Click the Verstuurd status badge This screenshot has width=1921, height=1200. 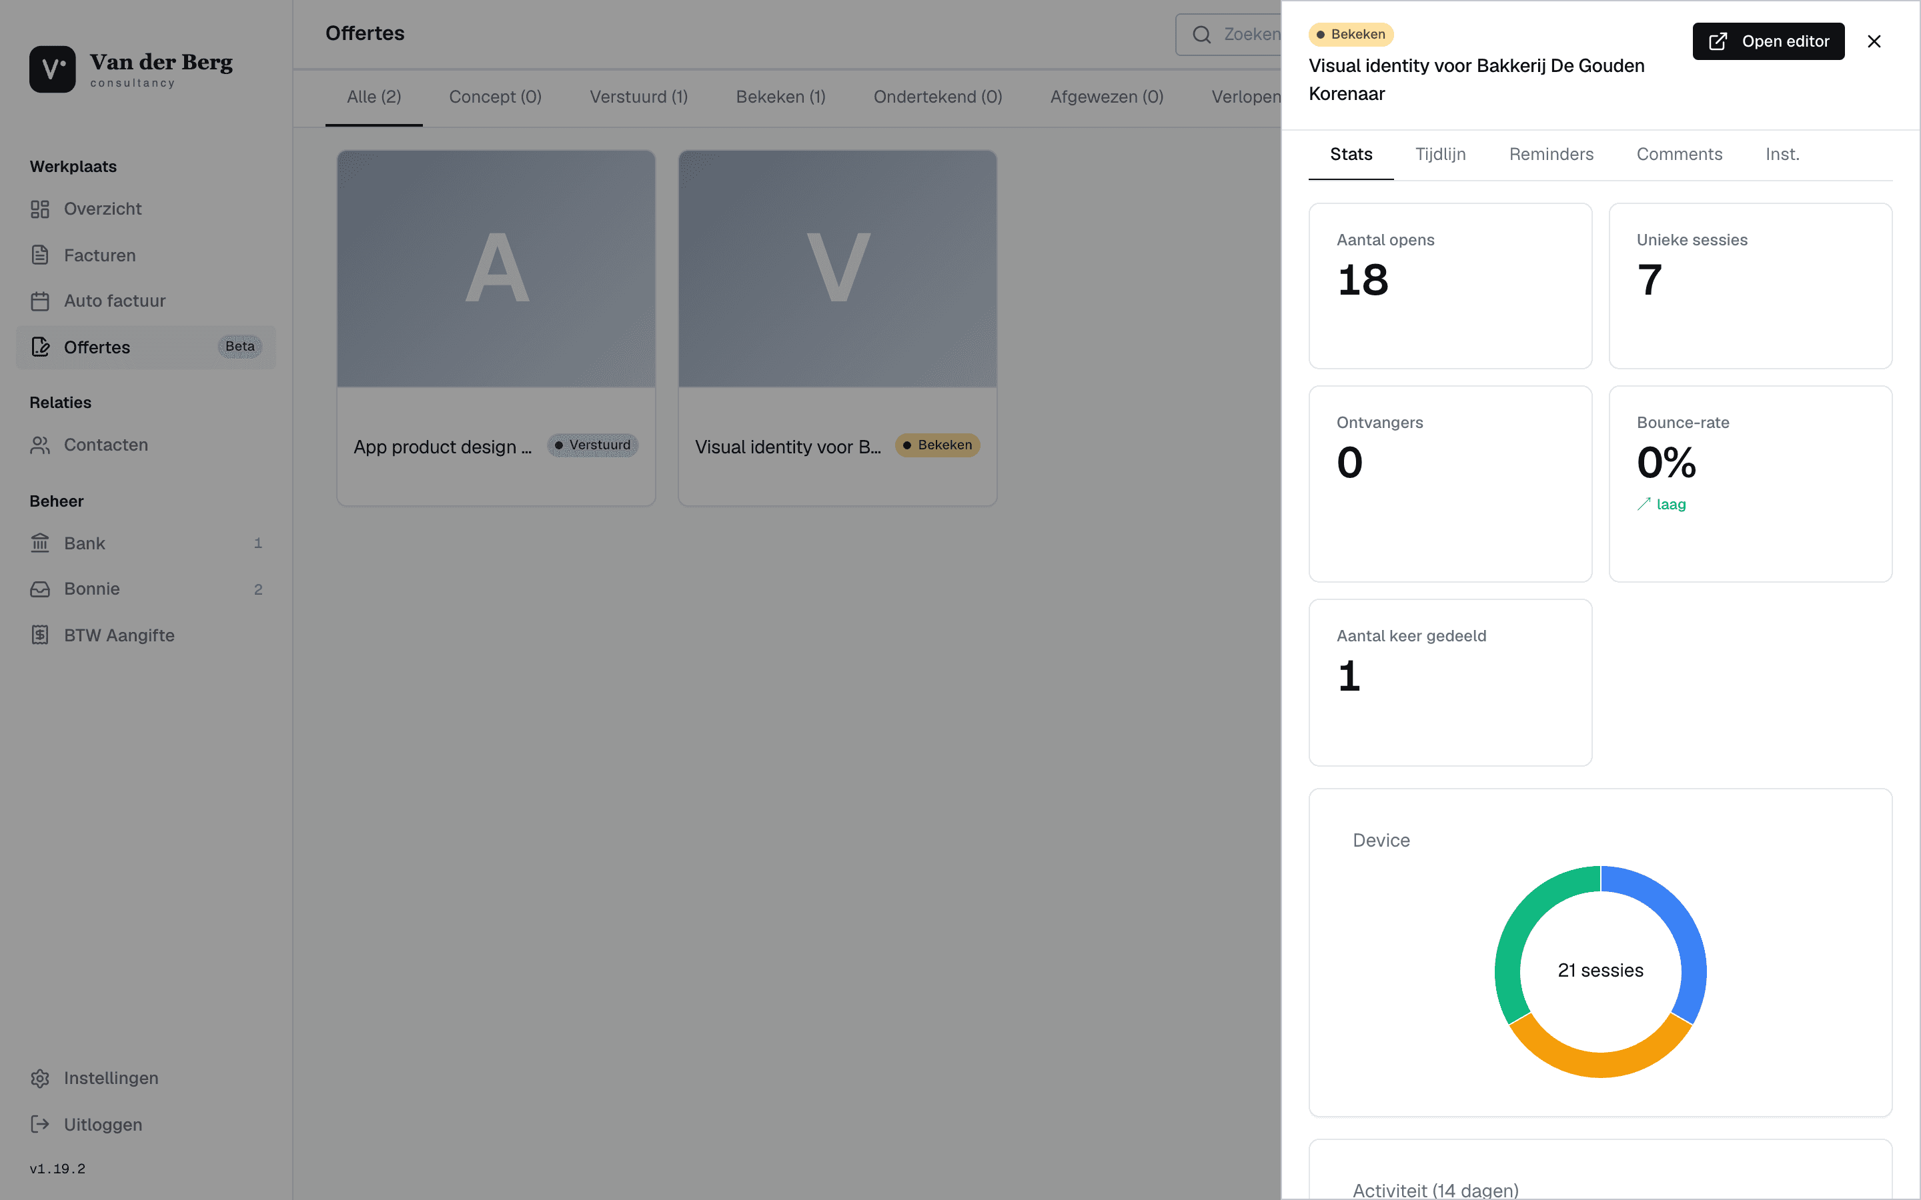click(592, 445)
